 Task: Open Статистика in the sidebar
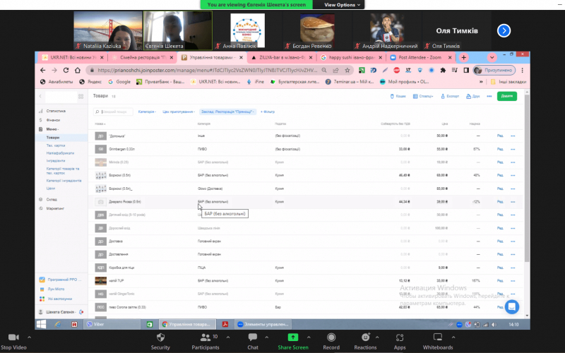pos(56,111)
